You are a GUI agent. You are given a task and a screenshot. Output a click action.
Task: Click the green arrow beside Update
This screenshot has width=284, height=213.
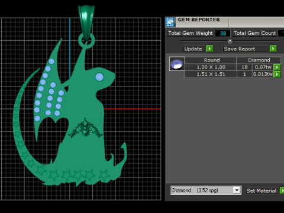[209, 49]
